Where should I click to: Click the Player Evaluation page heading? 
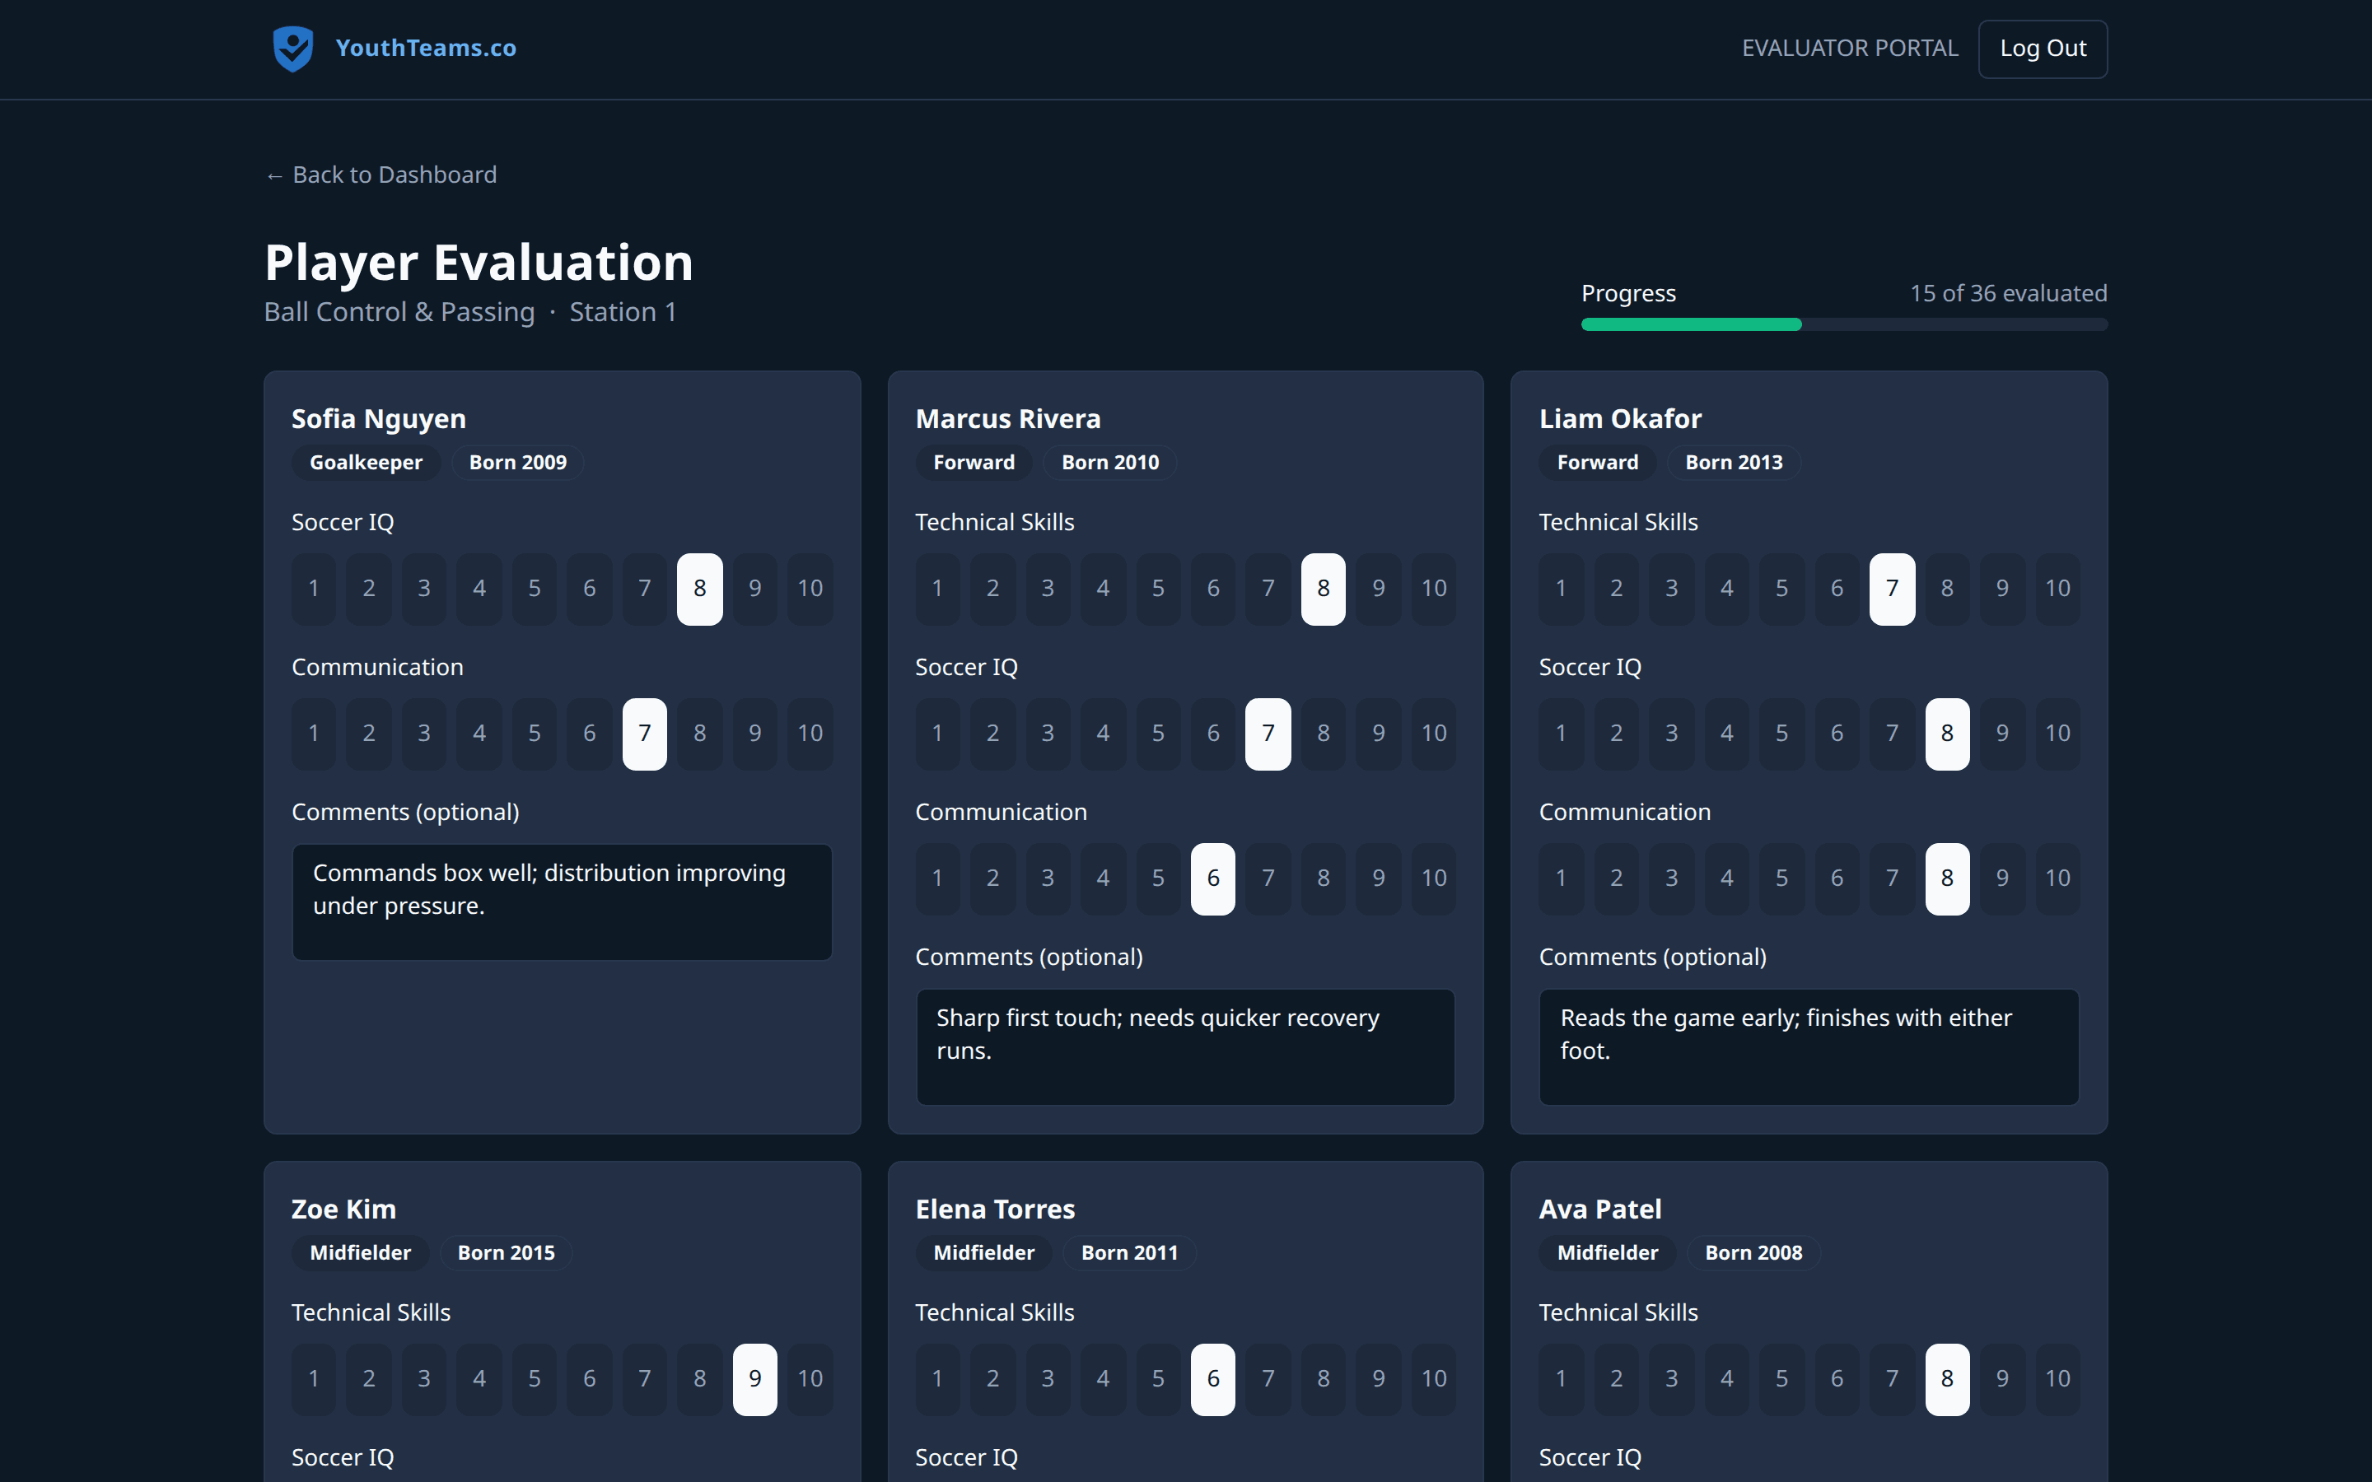click(x=479, y=263)
